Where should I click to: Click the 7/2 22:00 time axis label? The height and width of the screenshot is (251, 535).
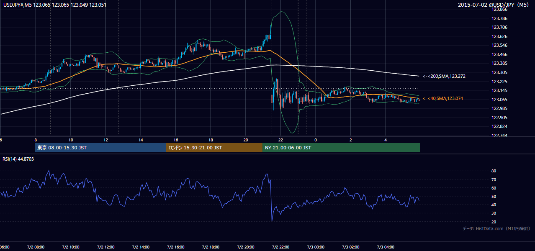281,247
